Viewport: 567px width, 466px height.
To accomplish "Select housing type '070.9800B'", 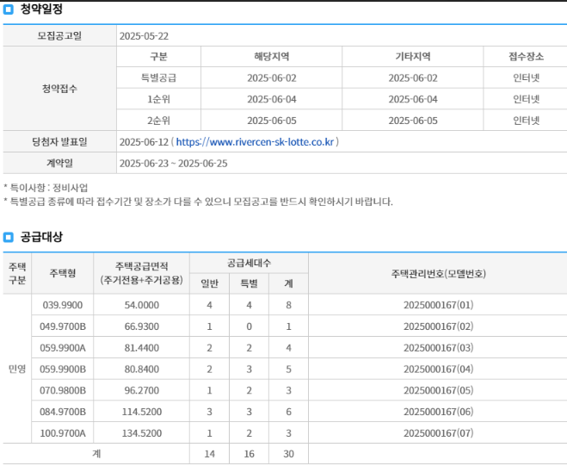I will 63,391.
